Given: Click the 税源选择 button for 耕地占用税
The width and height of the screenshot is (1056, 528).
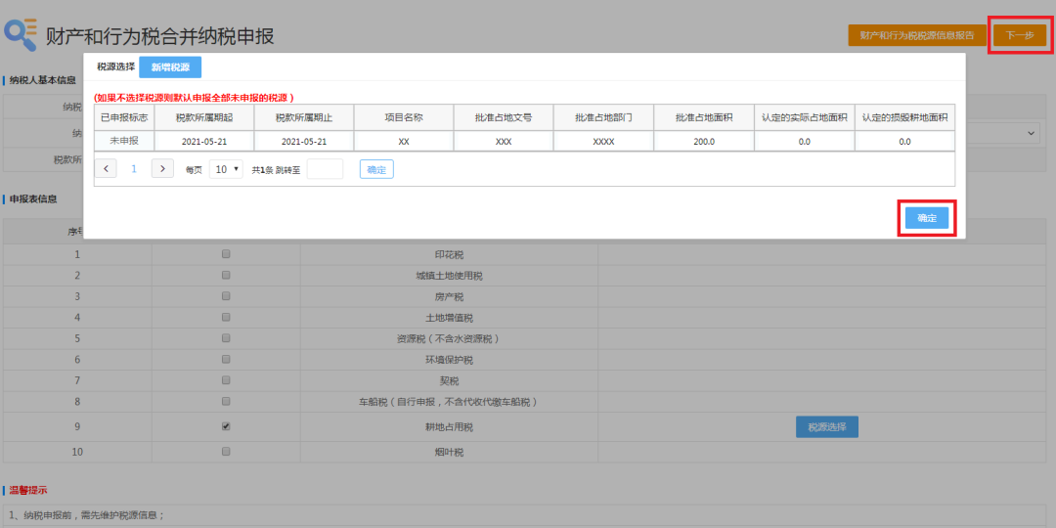Looking at the screenshot, I should (x=826, y=427).
